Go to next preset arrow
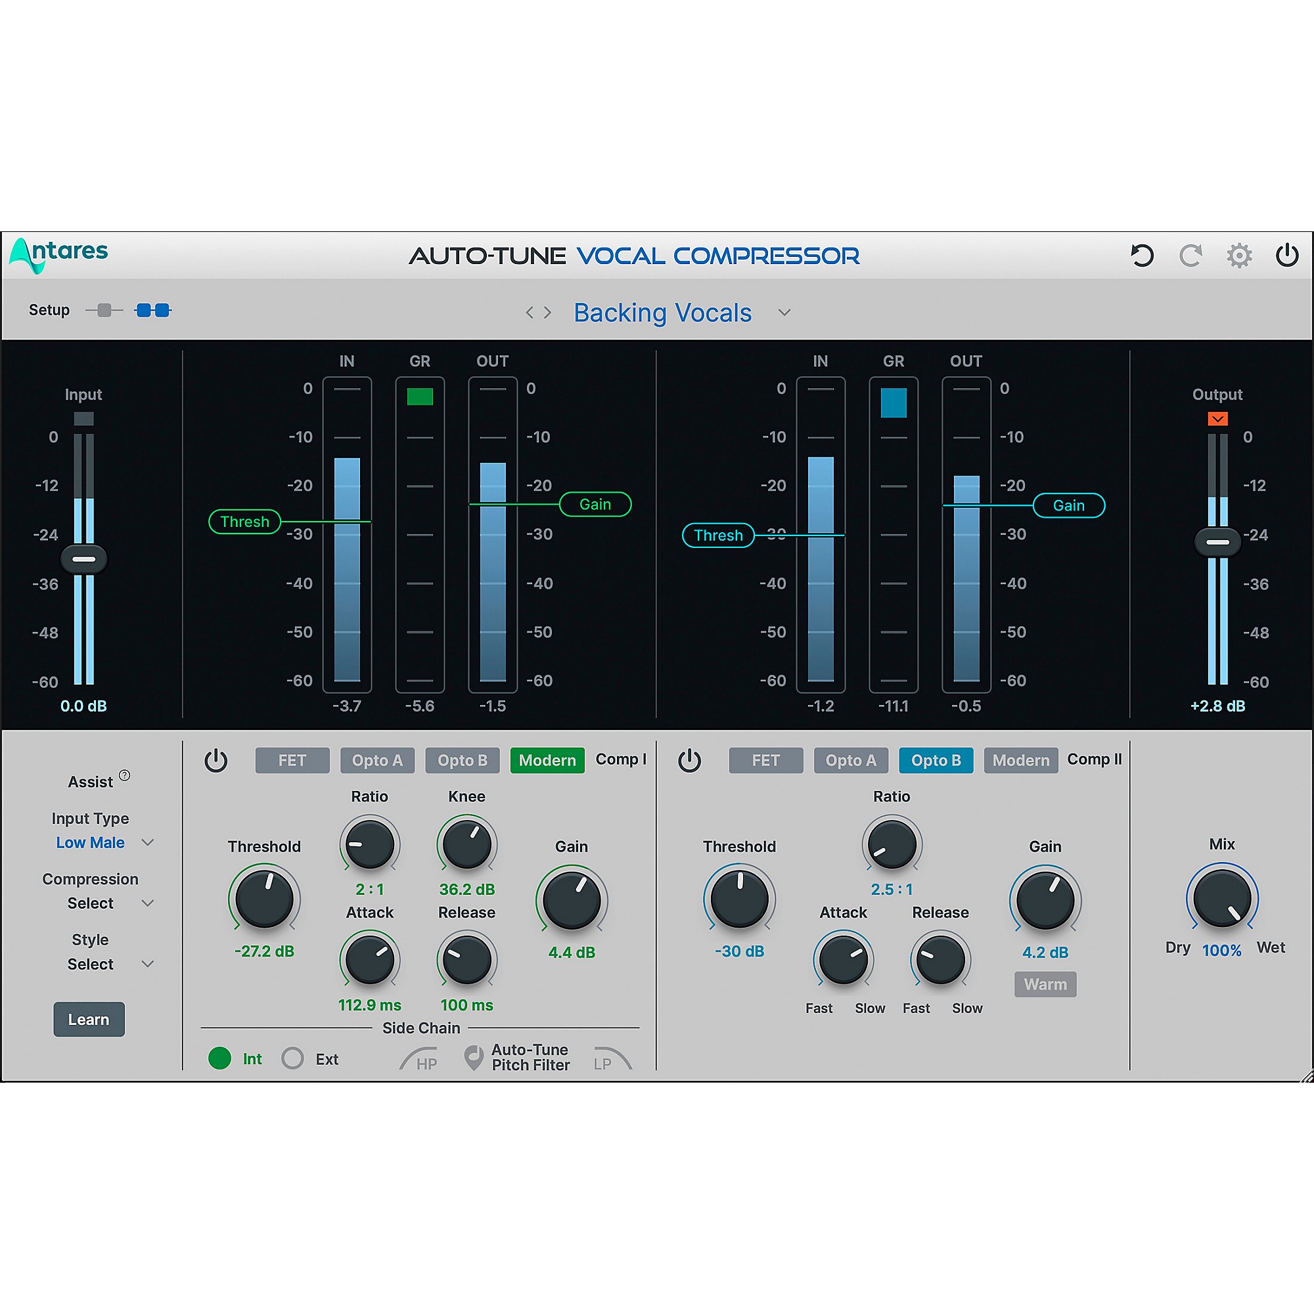Viewport: 1314px width, 1314px height. [547, 313]
